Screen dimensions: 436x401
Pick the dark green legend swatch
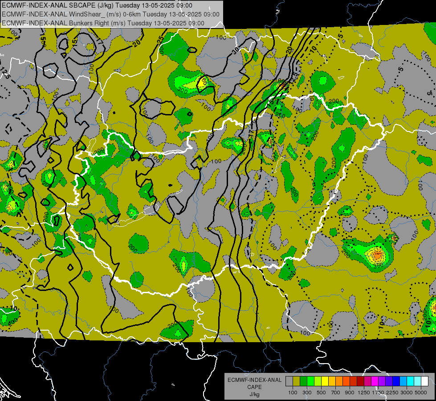click(303, 381)
